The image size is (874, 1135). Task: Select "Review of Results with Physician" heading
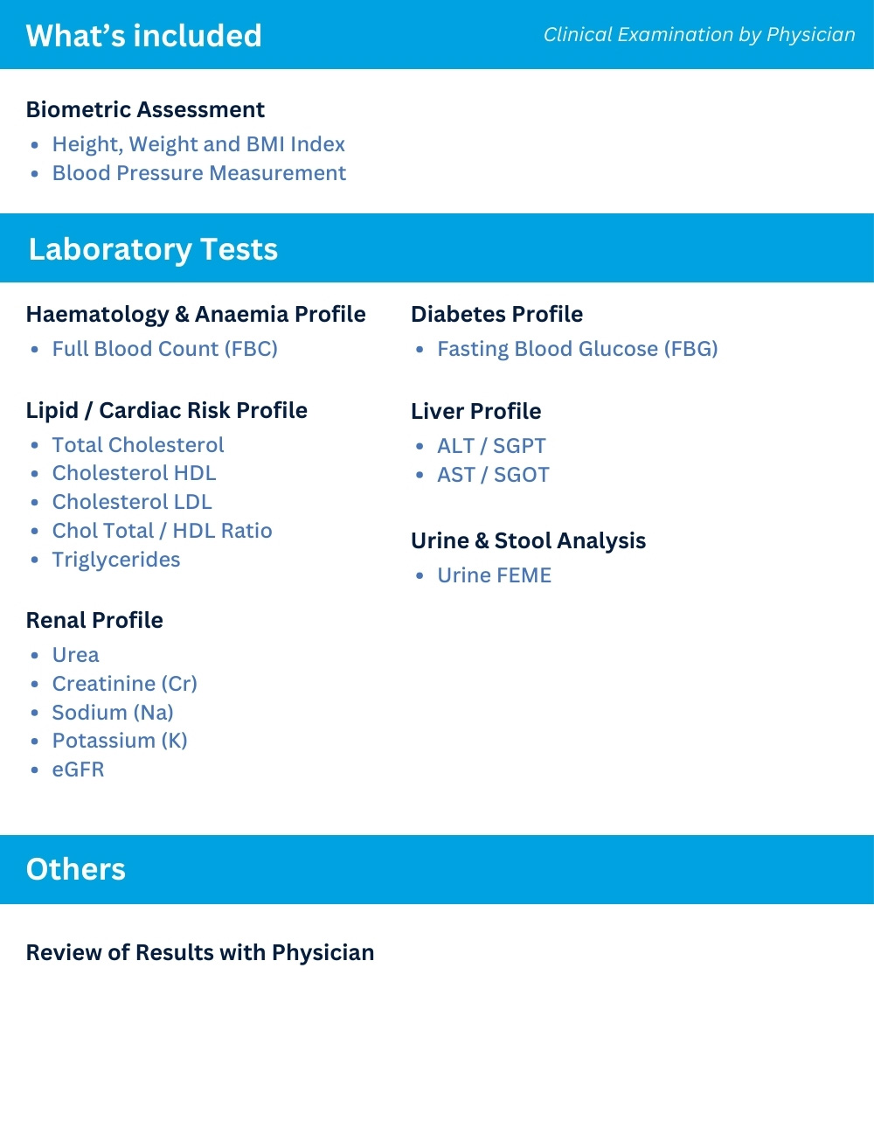pyautogui.click(x=200, y=952)
